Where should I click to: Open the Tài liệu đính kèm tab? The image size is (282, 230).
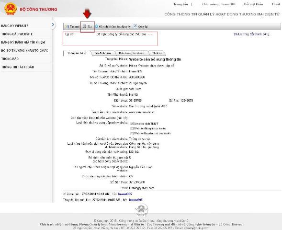pyautogui.click(x=102, y=53)
